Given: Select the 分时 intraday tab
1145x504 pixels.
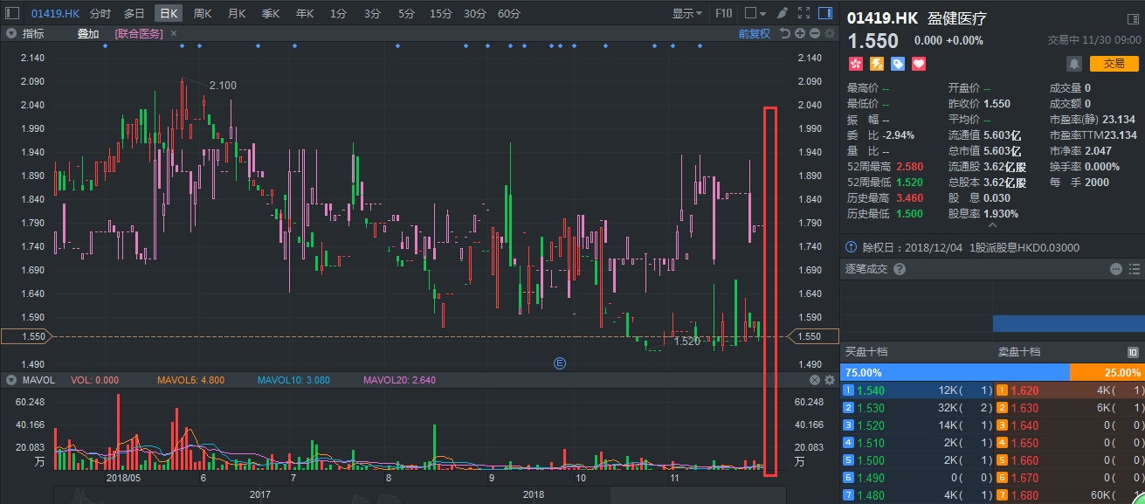Looking at the screenshot, I should pos(100,14).
